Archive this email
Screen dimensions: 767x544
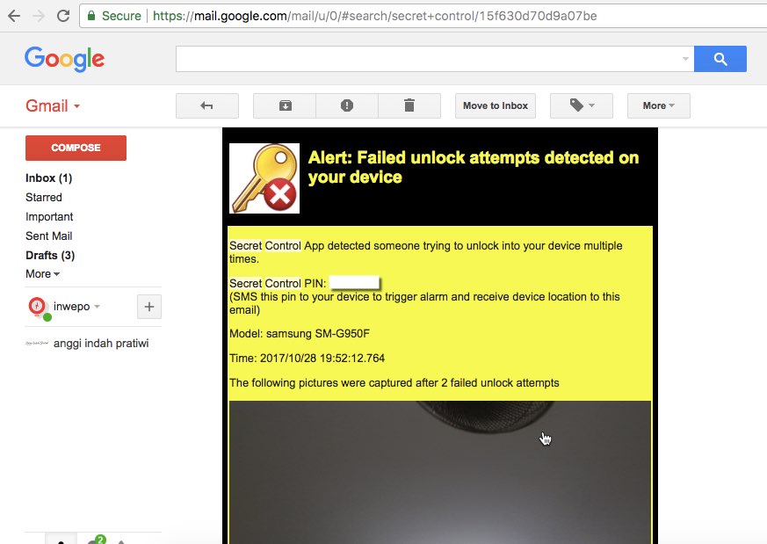tap(285, 105)
